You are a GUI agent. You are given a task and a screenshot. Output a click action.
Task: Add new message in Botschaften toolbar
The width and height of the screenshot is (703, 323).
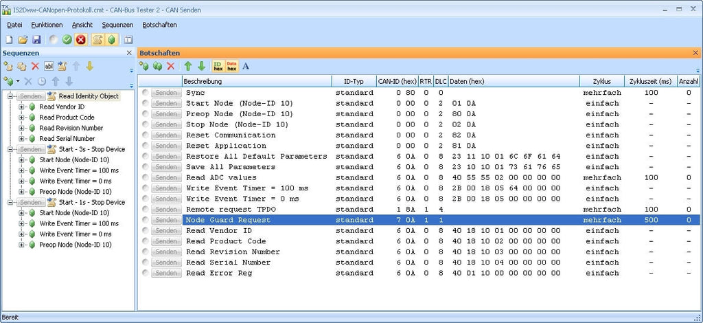click(x=143, y=67)
